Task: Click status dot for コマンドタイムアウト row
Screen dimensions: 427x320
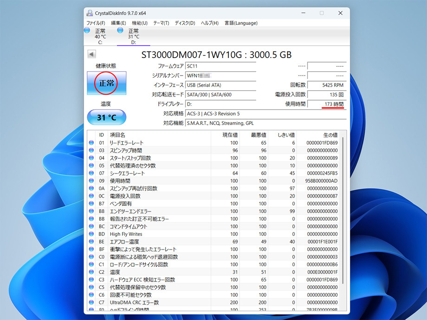Action: click(91, 226)
